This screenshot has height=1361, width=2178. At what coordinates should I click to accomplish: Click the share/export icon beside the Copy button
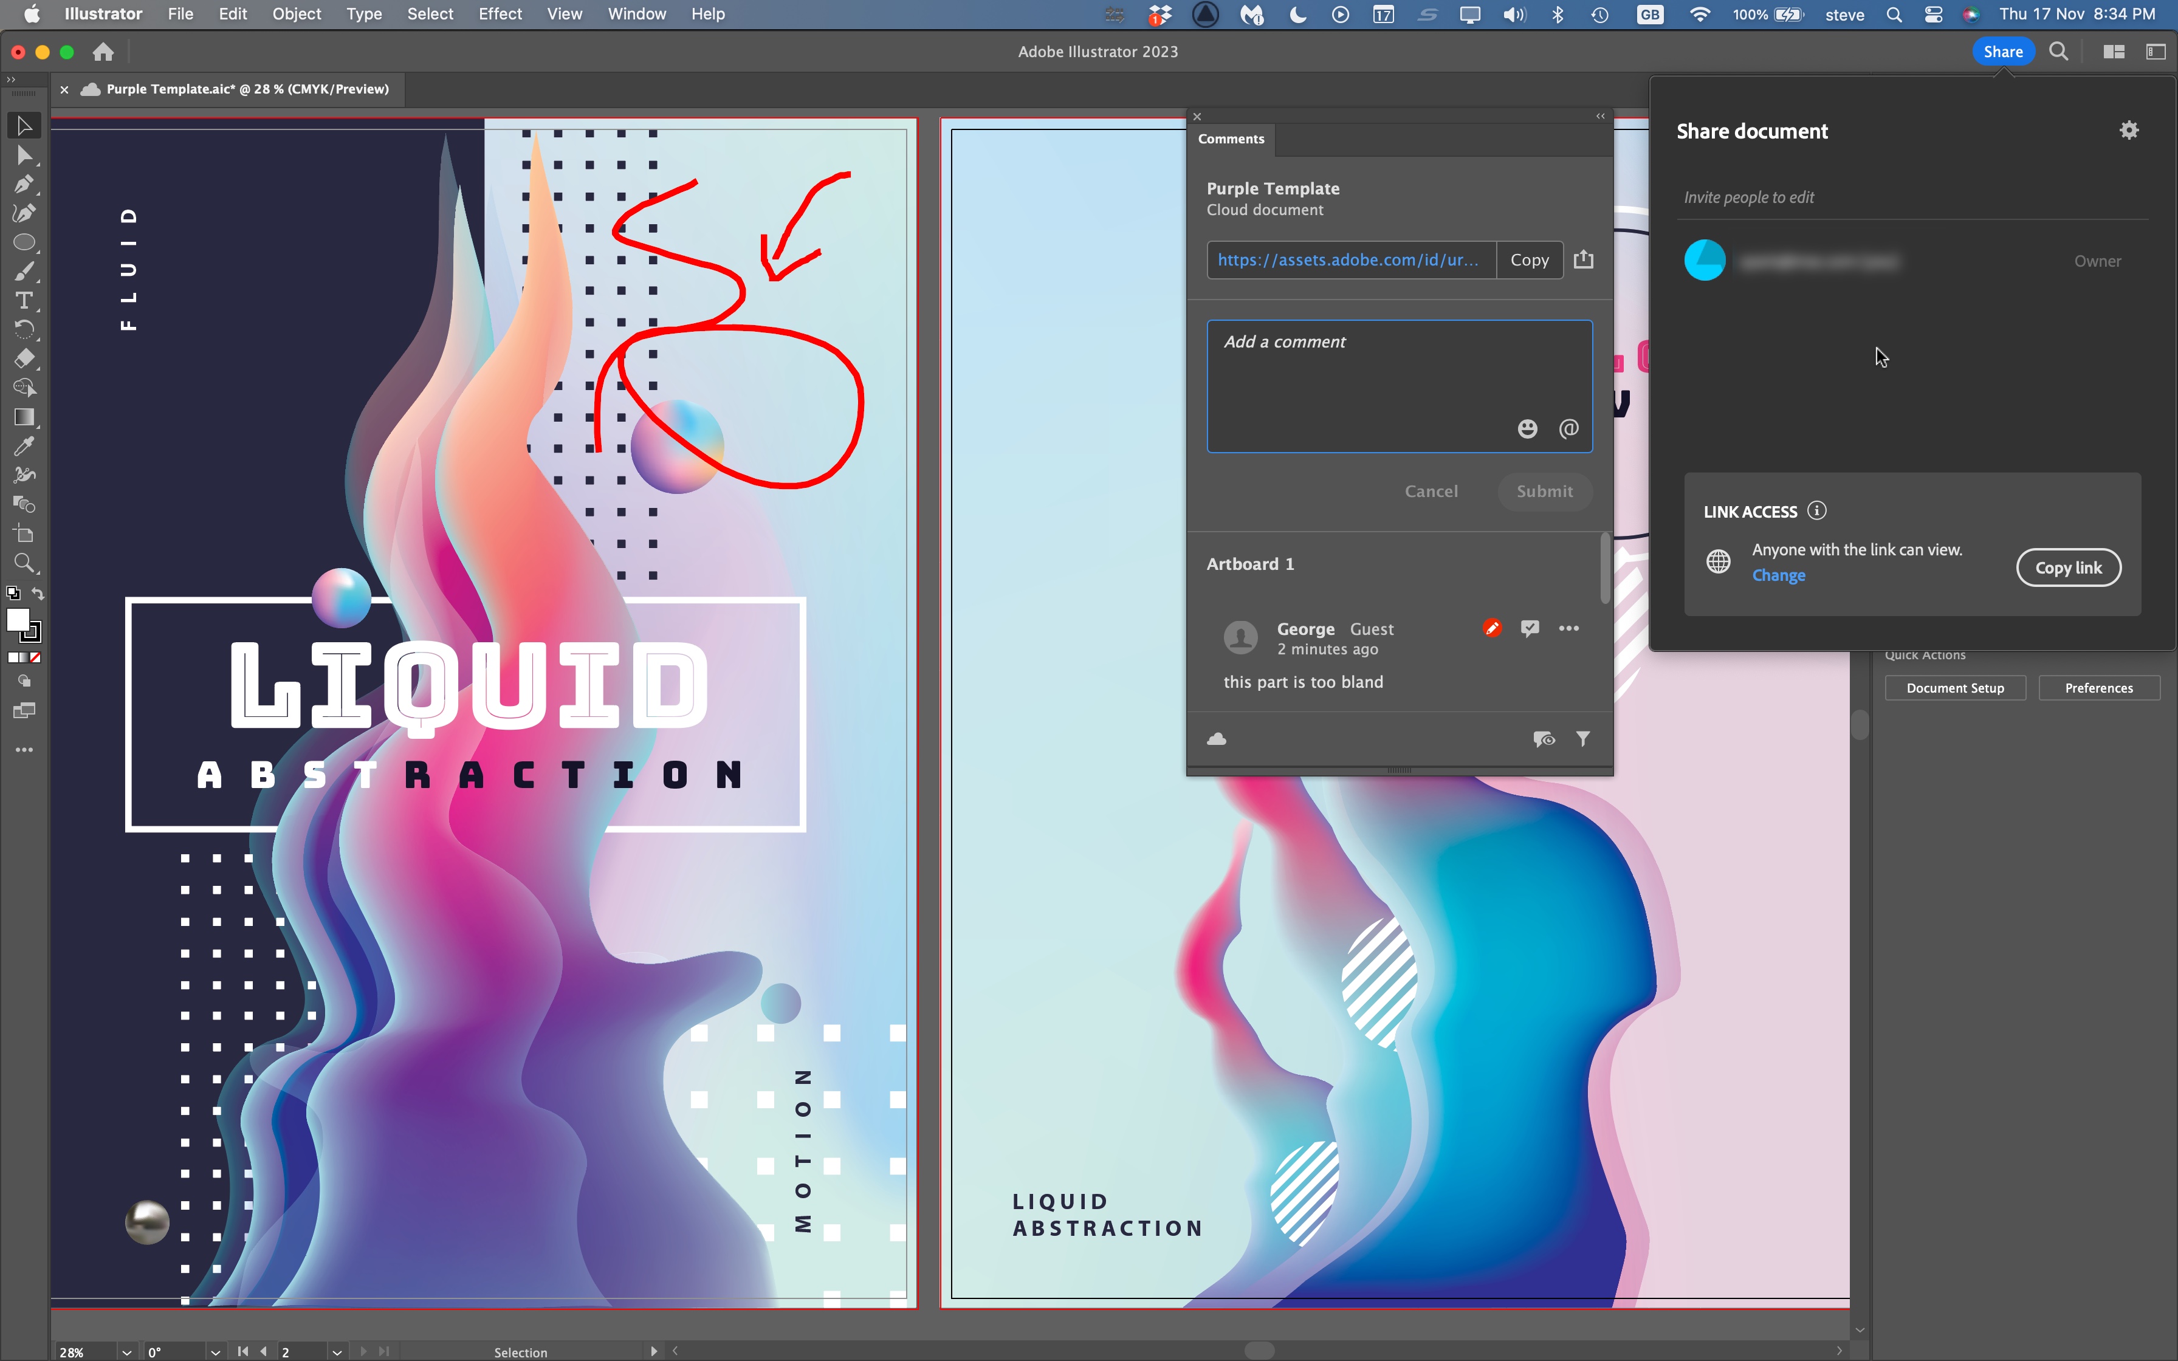coord(1584,259)
